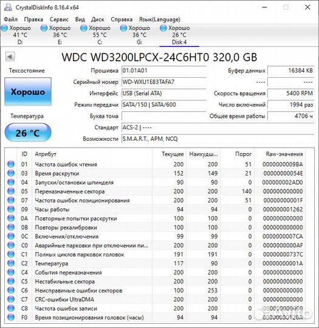This screenshot has width=319, height=328.
Task: Click status dot for attribute 07
Action: pos(11,200)
